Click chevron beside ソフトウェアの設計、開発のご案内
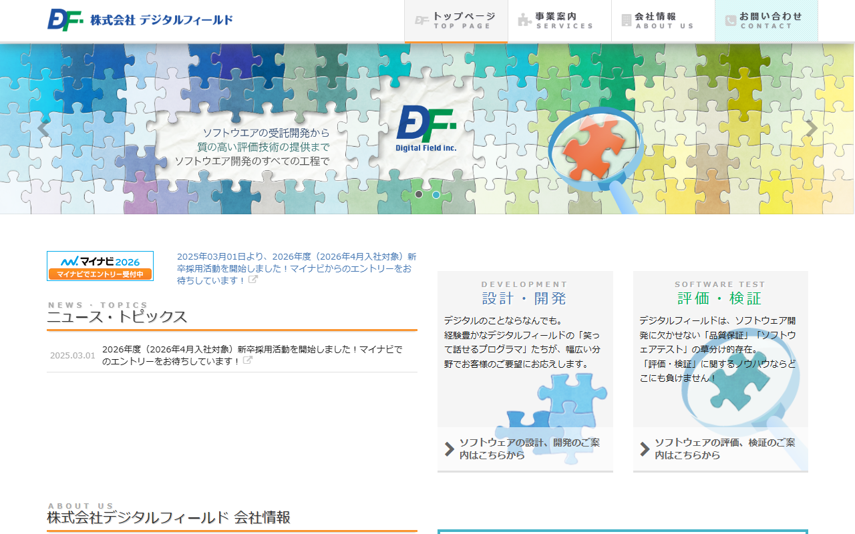The width and height of the screenshot is (855, 534). pyautogui.click(x=450, y=449)
